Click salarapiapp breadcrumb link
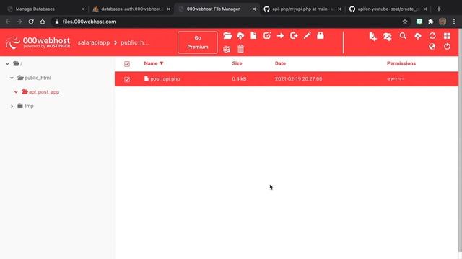The width and height of the screenshot is (462, 259). [93, 42]
